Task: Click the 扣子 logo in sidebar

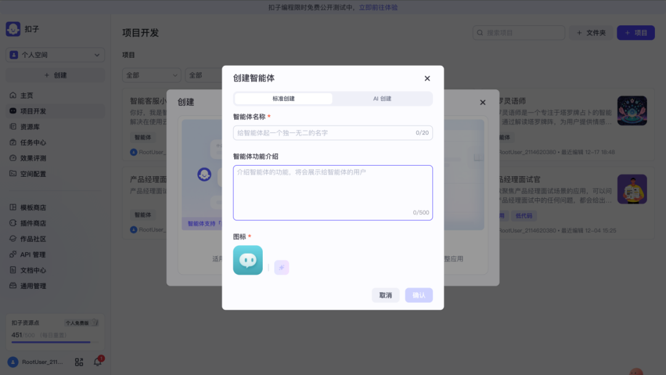Action: tap(14, 29)
